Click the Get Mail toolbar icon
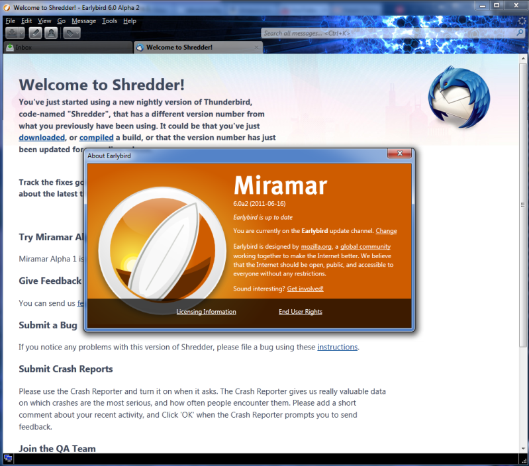 point(12,33)
